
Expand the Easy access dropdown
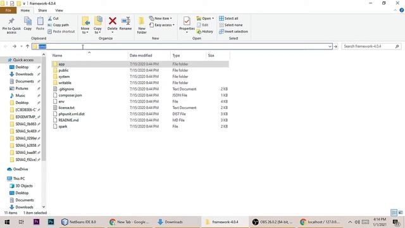(x=162, y=25)
